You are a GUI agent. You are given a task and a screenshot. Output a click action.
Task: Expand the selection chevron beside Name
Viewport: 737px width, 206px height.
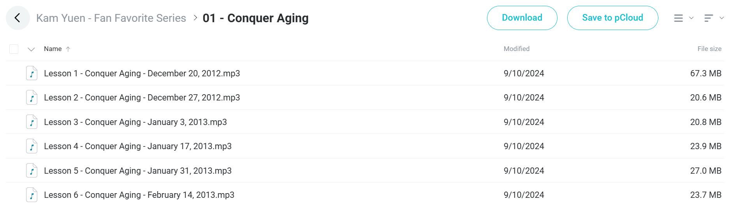pos(32,49)
